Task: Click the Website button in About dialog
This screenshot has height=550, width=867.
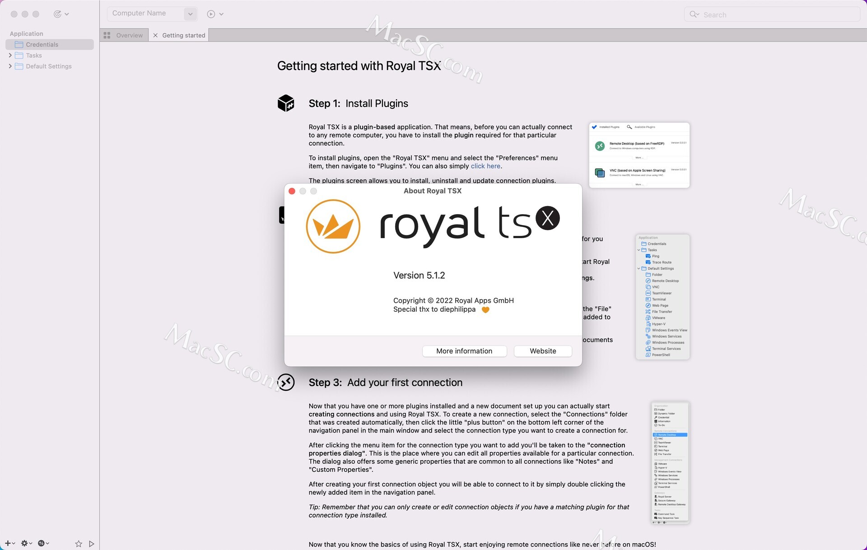Action: [x=543, y=351]
